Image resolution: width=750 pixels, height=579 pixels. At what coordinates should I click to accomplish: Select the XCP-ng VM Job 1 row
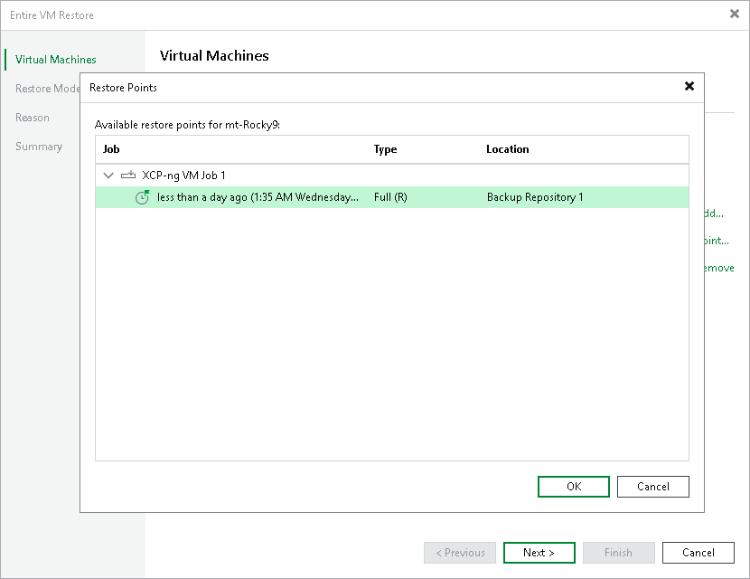[x=392, y=176]
